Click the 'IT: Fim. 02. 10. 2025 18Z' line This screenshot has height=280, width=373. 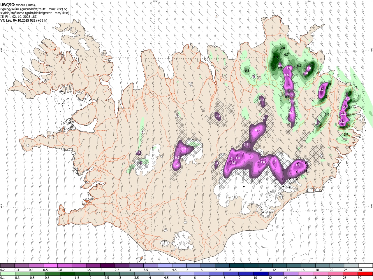coord(19,17)
